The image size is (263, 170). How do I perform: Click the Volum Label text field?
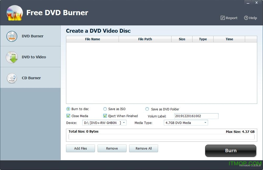click(x=196, y=116)
